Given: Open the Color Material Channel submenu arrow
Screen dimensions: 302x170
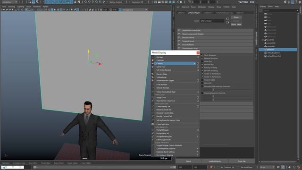Looking at the screenshot, I should pos(198,149).
